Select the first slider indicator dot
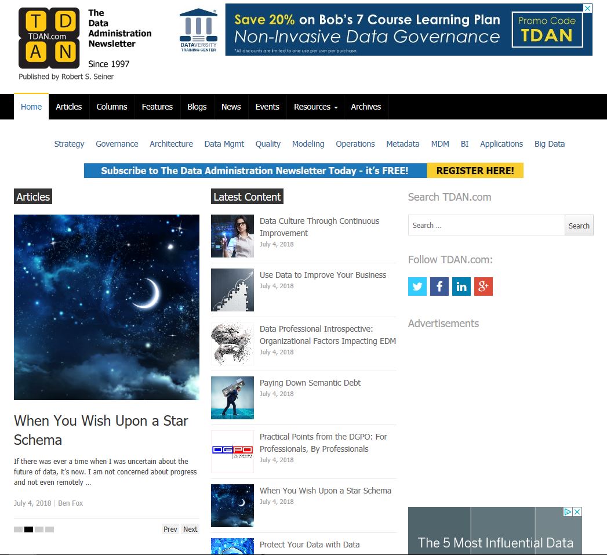The height and width of the screenshot is (555, 607). [18, 529]
